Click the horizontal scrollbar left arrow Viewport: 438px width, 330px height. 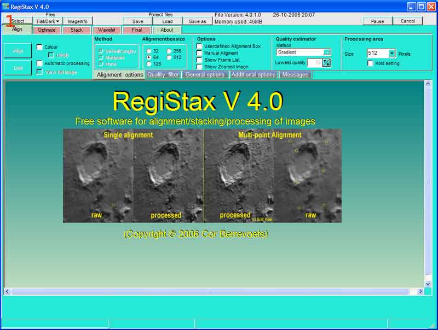7,291
